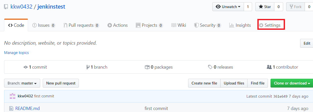Click the Upload files button
The height and width of the screenshot is (112, 313).
point(234,83)
